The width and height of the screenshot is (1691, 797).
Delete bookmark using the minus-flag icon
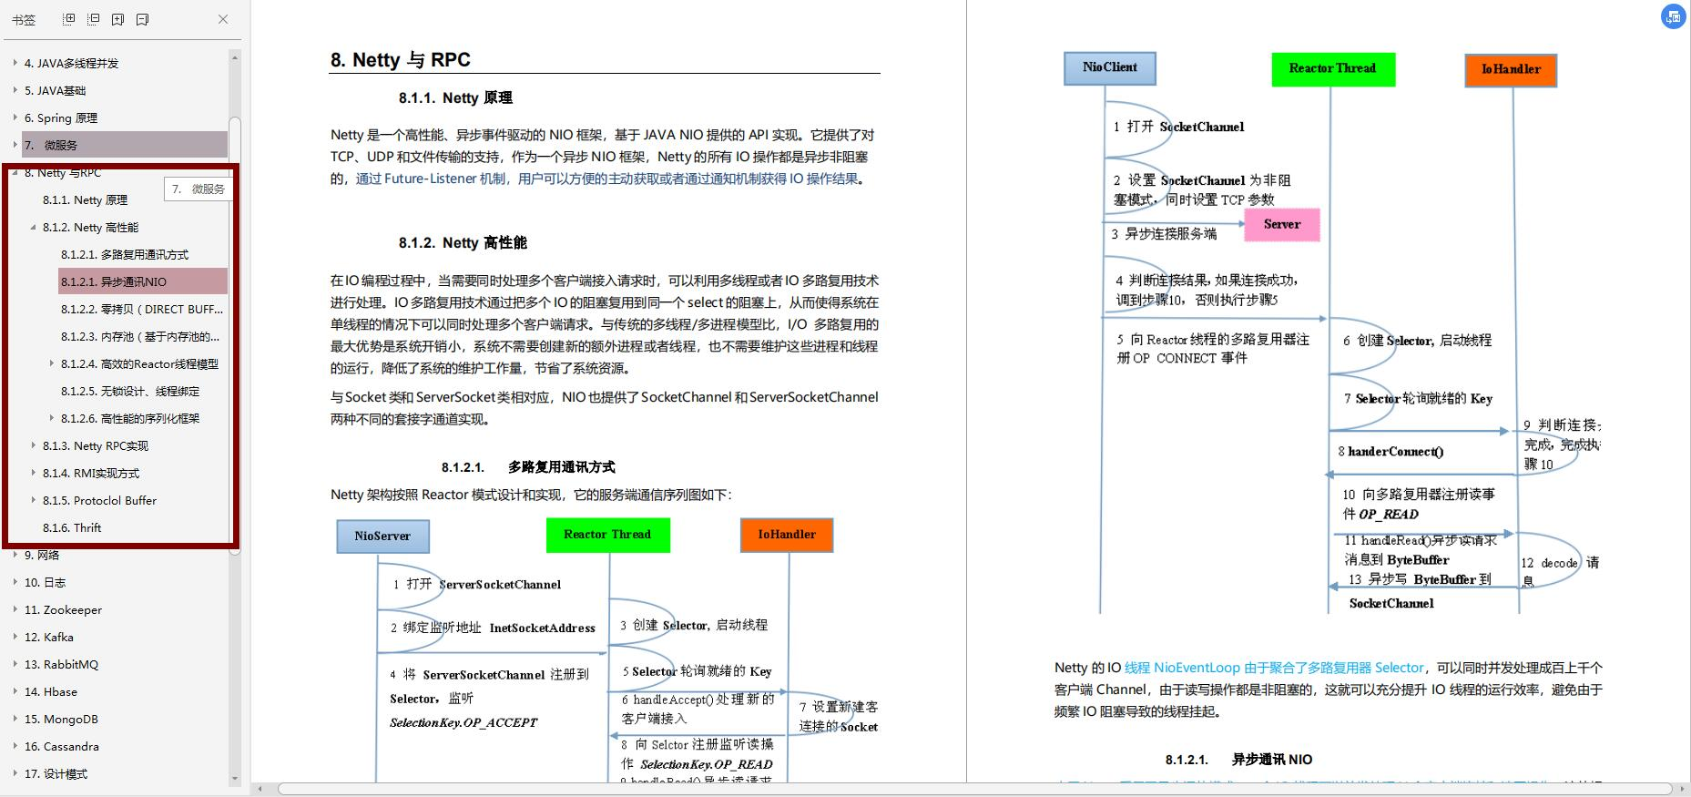tap(143, 19)
